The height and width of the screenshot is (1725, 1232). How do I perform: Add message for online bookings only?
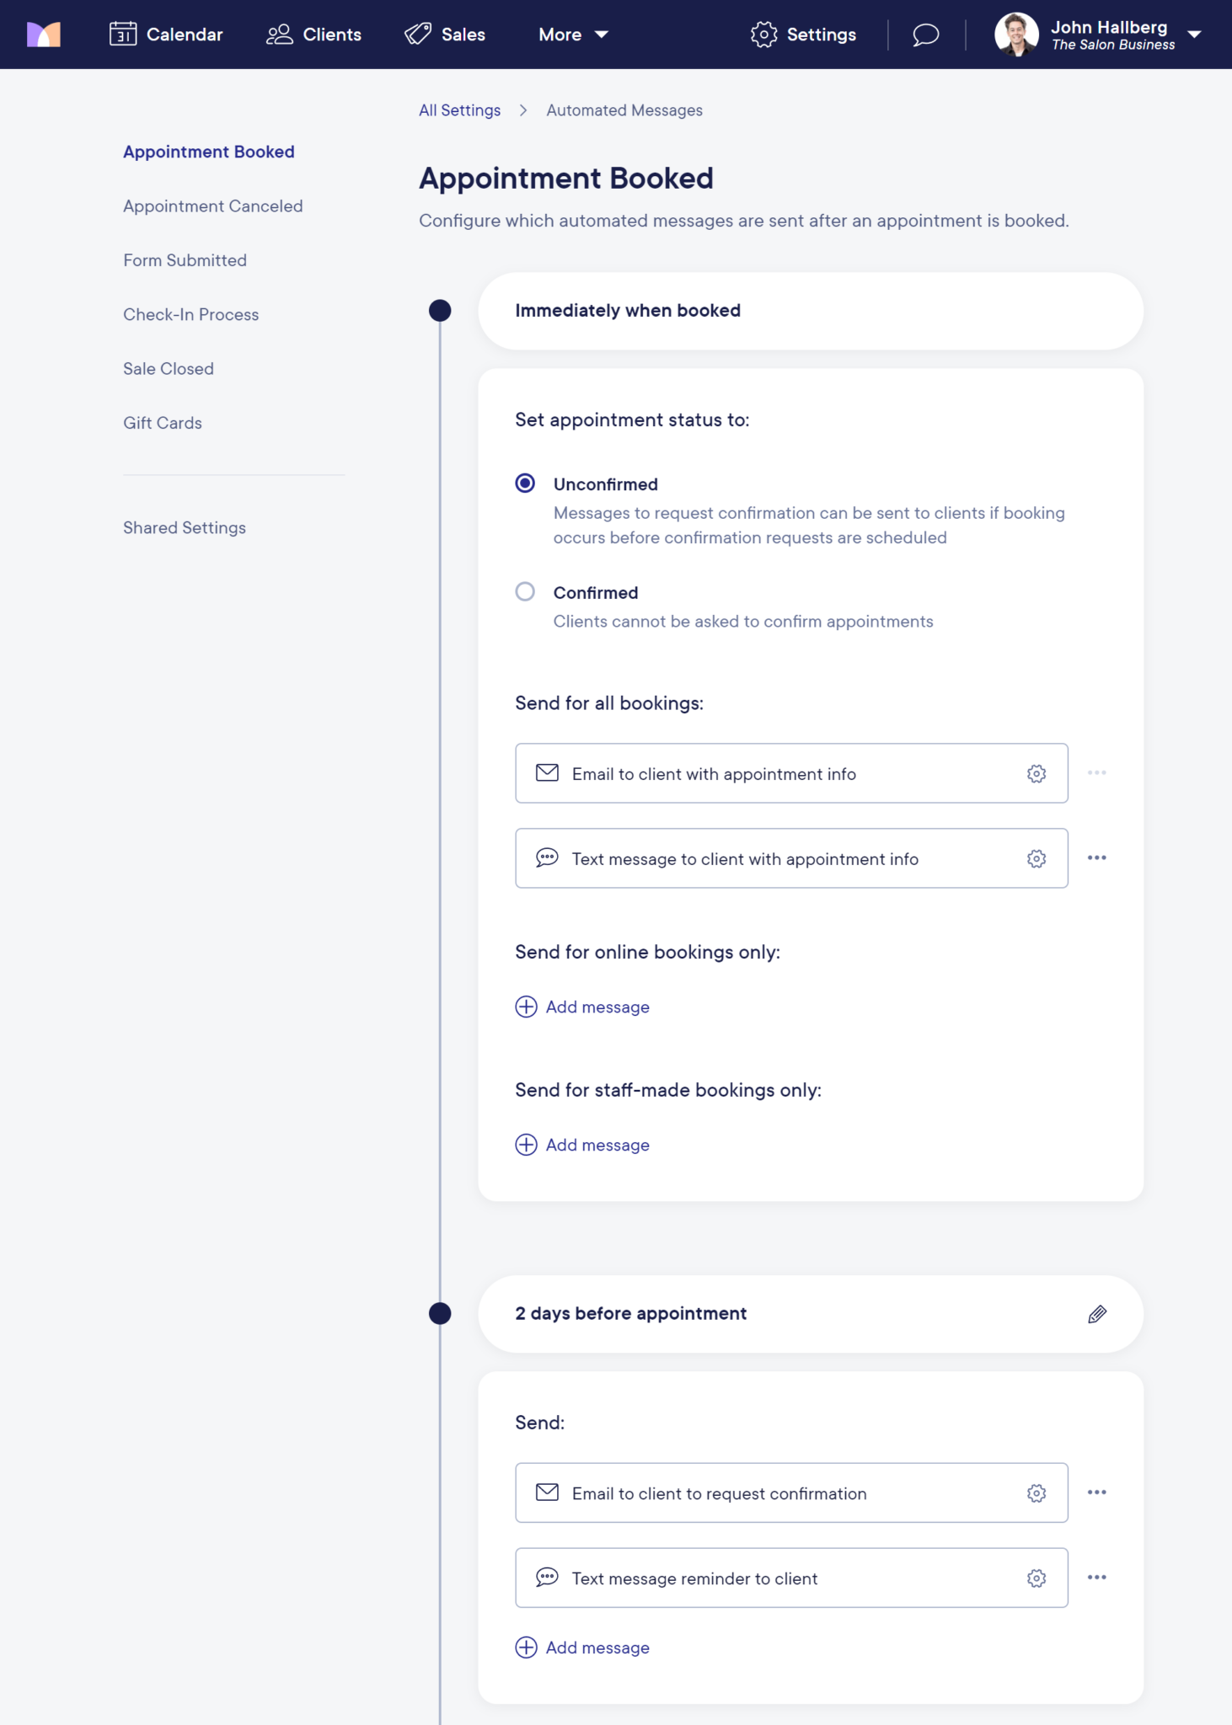581,1007
